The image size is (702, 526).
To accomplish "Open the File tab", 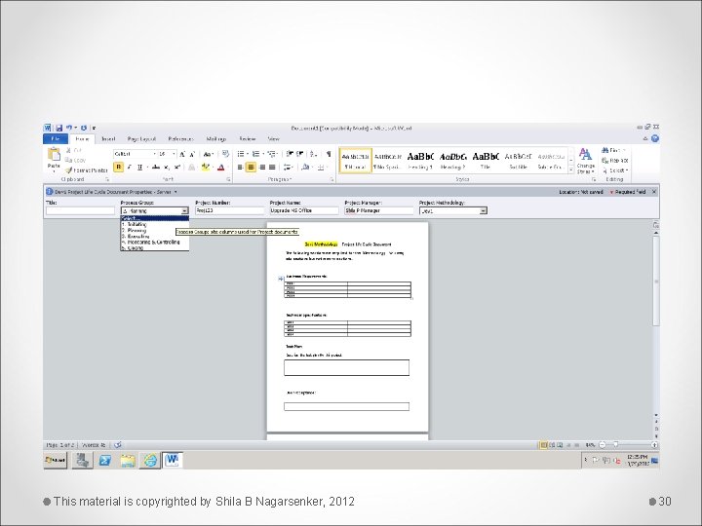I will coord(56,138).
